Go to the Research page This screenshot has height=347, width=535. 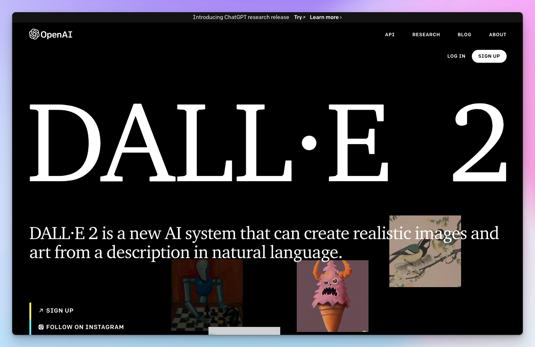426,35
